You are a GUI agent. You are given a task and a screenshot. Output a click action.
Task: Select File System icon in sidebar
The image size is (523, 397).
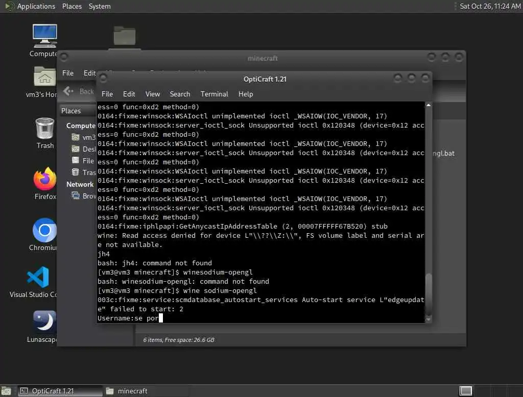click(76, 160)
